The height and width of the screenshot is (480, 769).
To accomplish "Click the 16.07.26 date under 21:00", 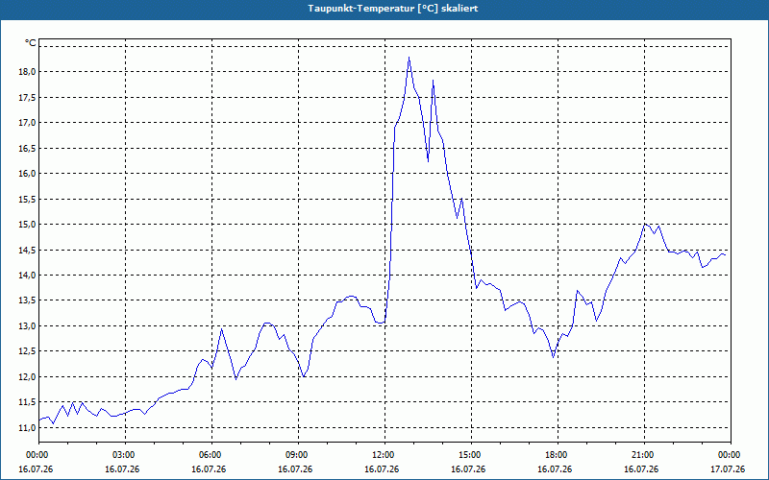I will coord(641,468).
